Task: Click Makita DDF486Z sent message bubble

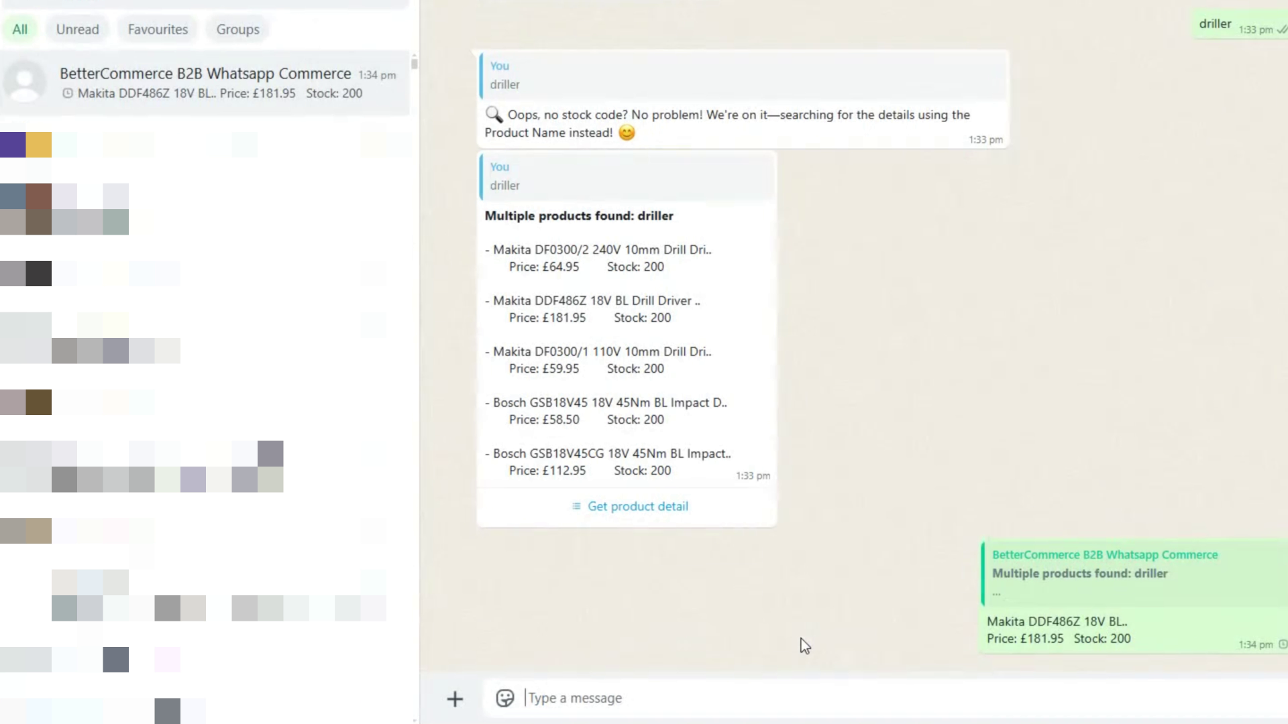Action: (1073, 630)
